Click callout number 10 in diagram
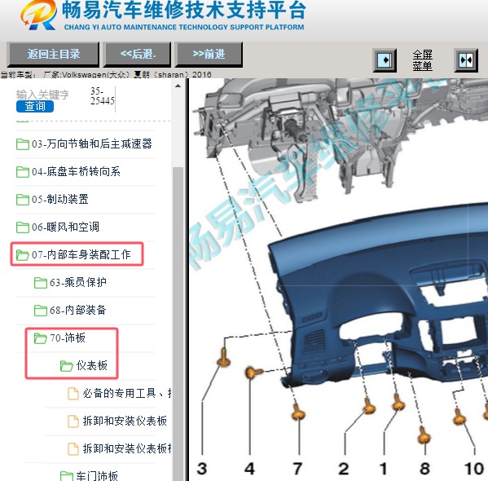Viewport: 488px width, 481px height. click(474, 468)
